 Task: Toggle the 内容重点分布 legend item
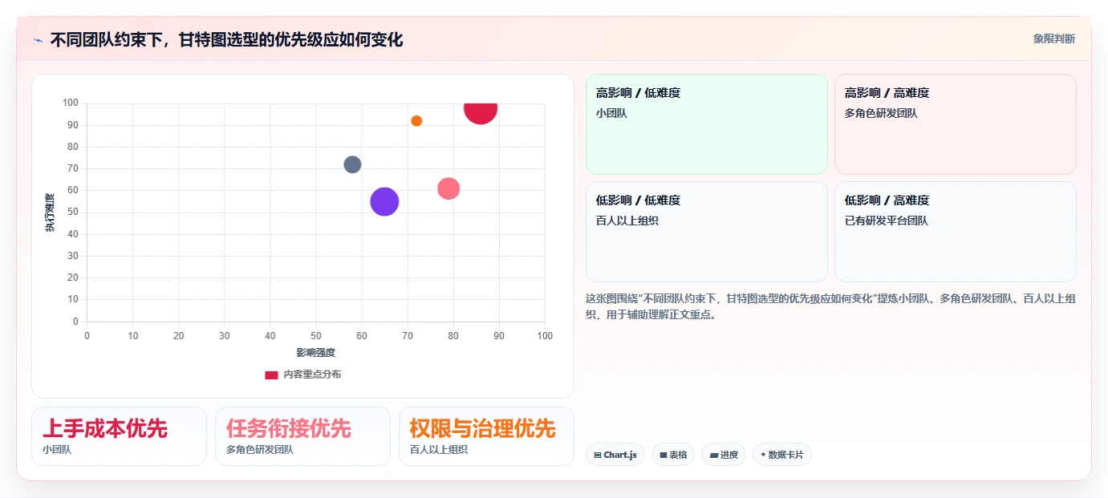302,375
